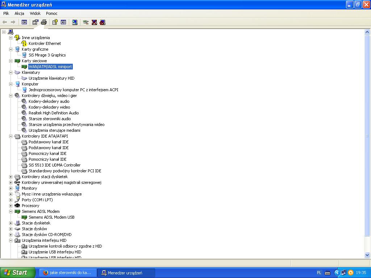Select Urządzenie kontroli odbiorcy zgodne z HID

pyautogui.click(x=65, y=246)
